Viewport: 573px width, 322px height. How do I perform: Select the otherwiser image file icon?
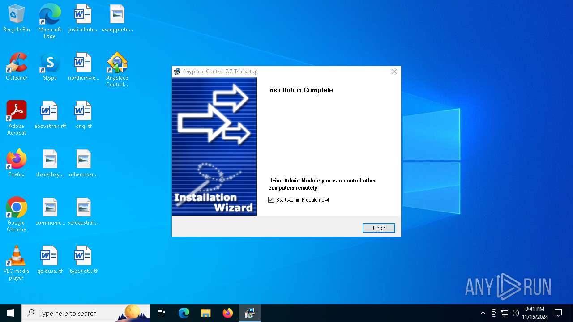83,164
